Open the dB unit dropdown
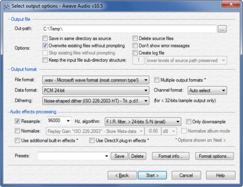The height and width of the screenshot is (187, 243). point(169,131)
